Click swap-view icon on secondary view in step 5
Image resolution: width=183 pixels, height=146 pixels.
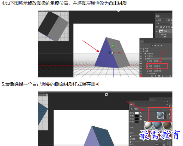click(47, 95)
